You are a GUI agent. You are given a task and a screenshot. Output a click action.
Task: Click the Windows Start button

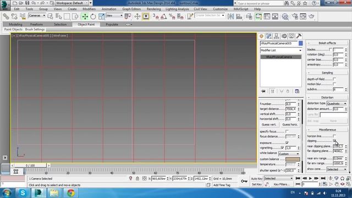click(7, 193)
